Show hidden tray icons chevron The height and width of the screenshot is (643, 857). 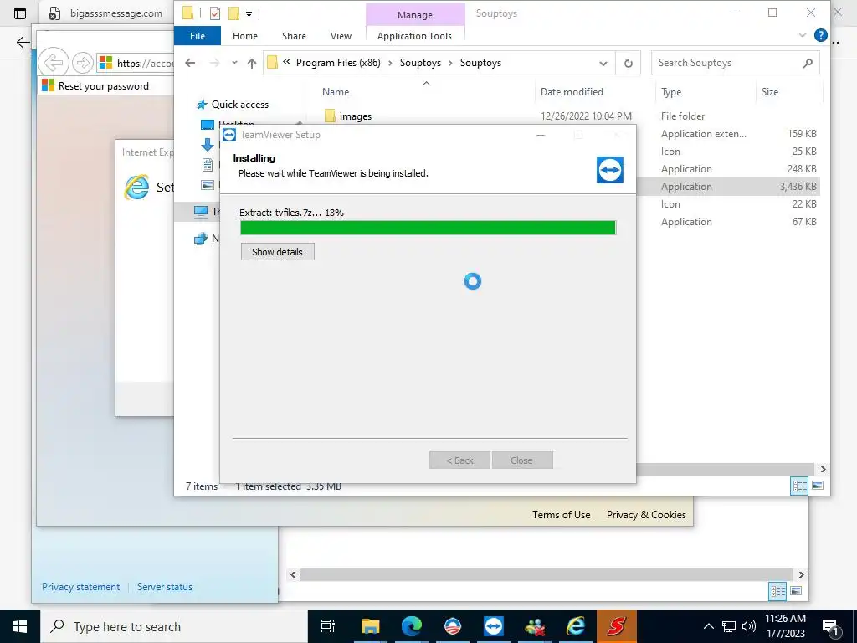pos(708,626)
